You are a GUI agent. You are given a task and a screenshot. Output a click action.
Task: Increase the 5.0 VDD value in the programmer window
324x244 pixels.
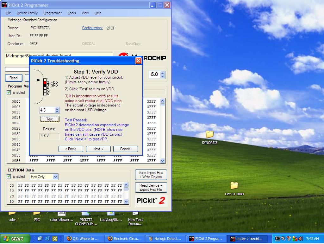pos(163,73)
